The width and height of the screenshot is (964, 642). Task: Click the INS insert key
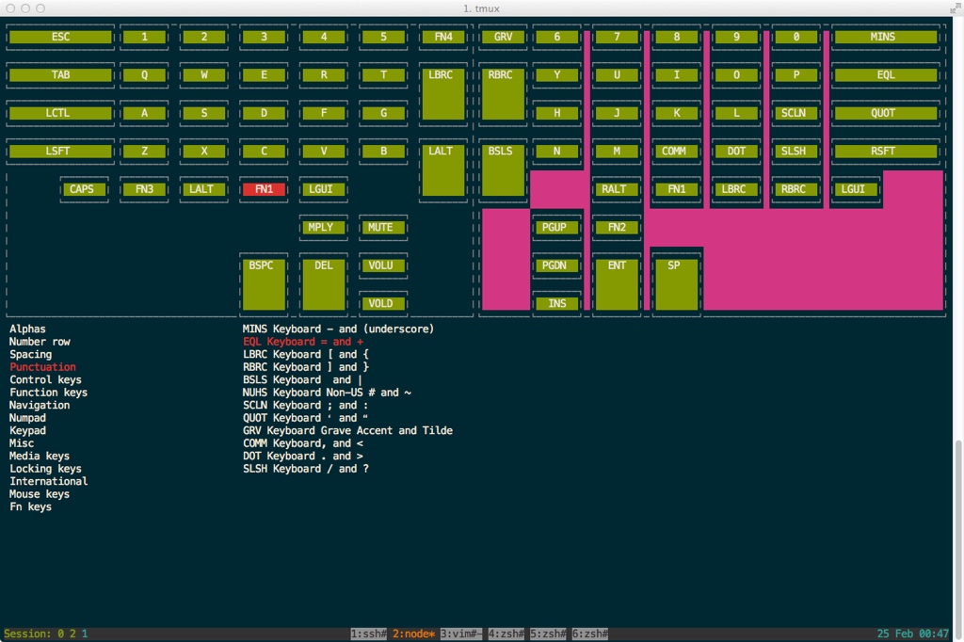pos(556,302)
